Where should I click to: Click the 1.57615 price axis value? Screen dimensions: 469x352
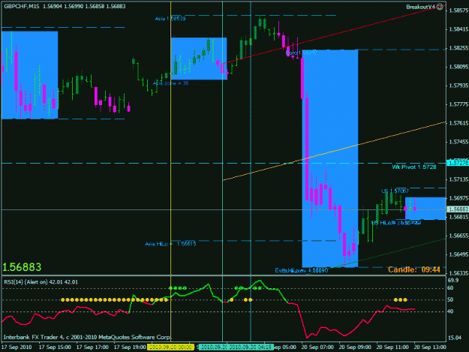coord(458,123)
